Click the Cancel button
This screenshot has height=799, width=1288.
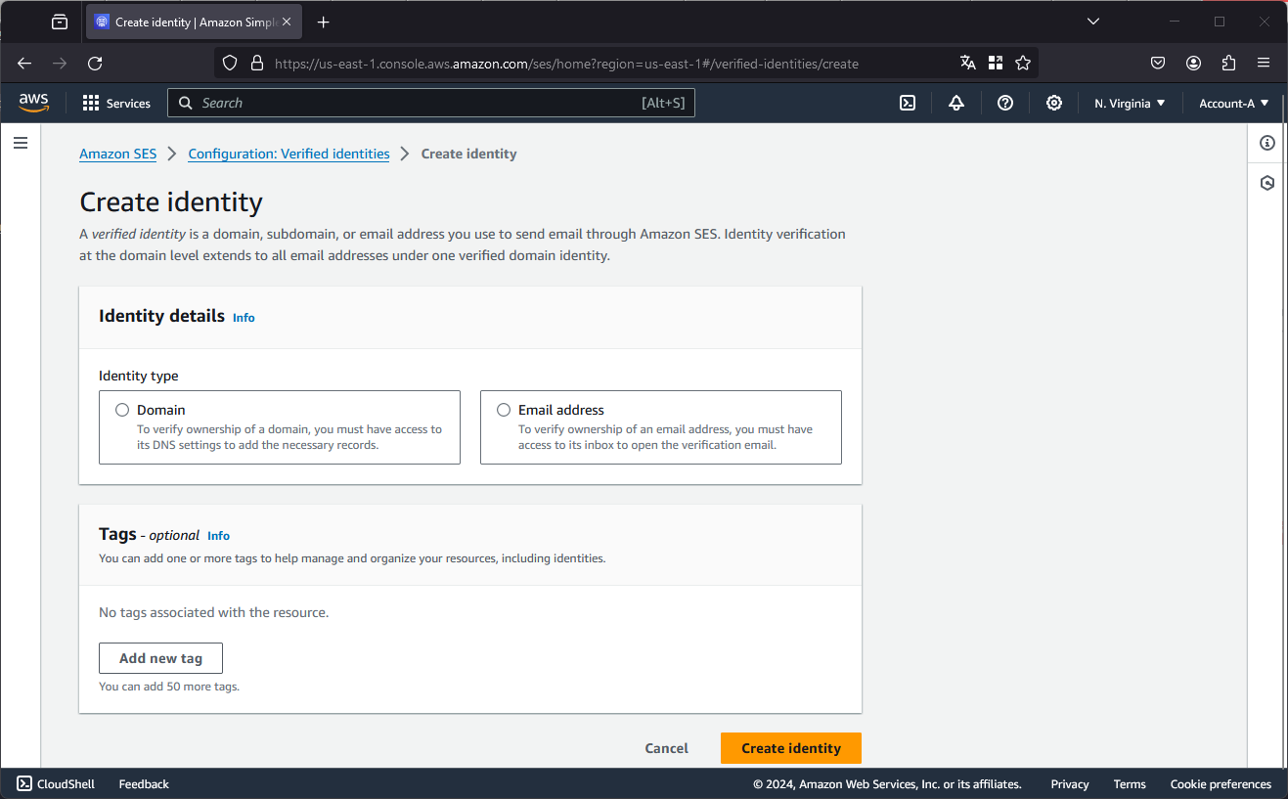click(666, 748)
